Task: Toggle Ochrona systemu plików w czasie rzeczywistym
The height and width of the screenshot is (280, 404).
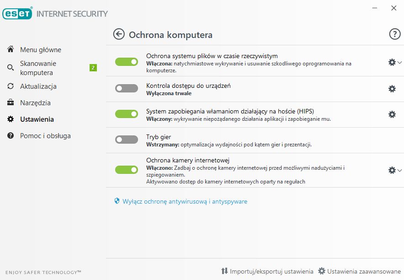Action: pyautogui.click(x=127, y=62)
